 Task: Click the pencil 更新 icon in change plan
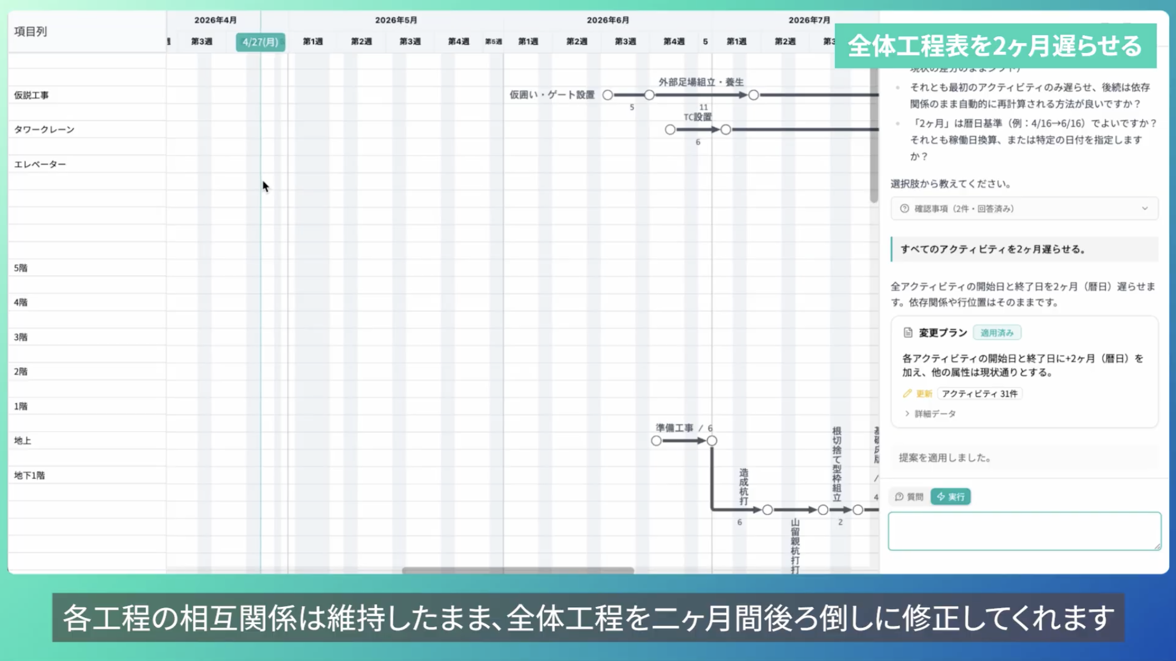(x=908, y=393)
